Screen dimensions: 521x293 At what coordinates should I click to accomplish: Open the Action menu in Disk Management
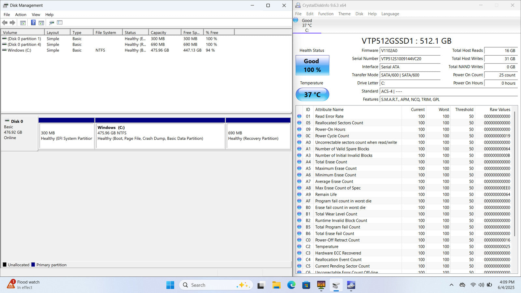pos(21,15)
